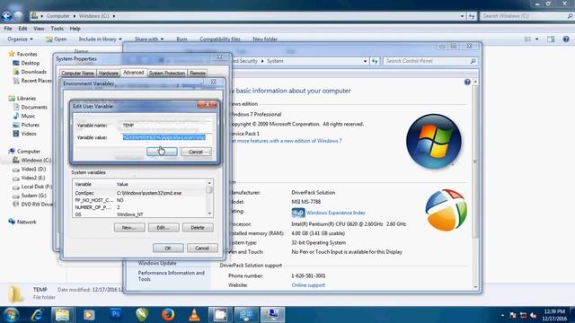This screenshot has height=323, width=575.
Task: Toggle the preview pane icon
Action: (x=551, y=39)
